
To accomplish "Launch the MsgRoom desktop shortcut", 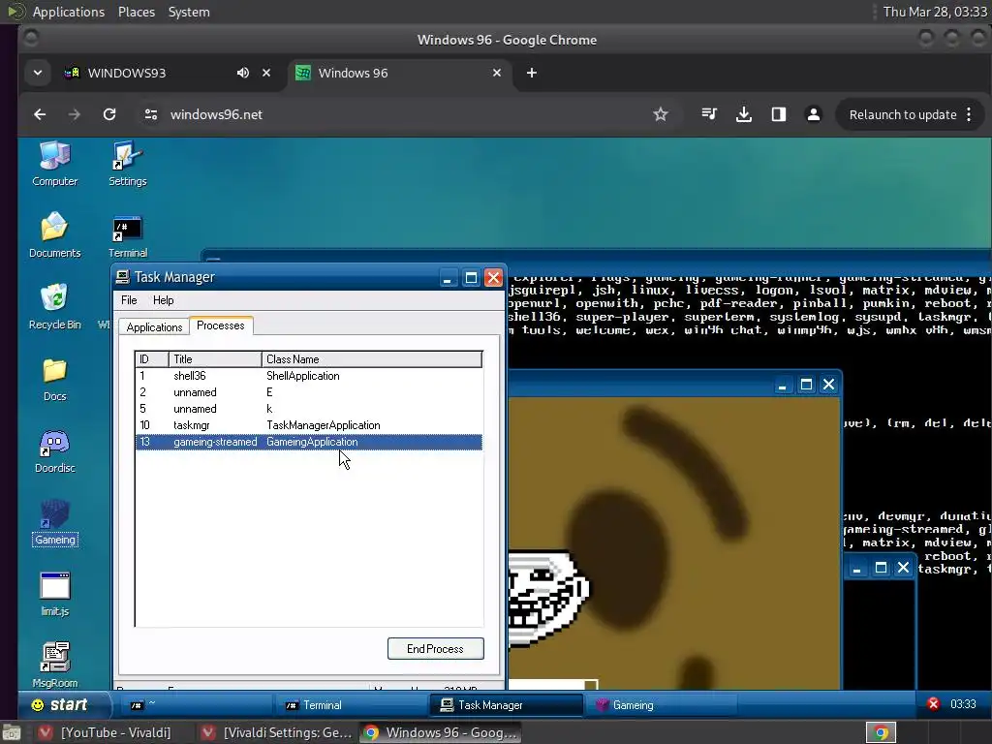I will pyautogui.click(x=54, y=665).
